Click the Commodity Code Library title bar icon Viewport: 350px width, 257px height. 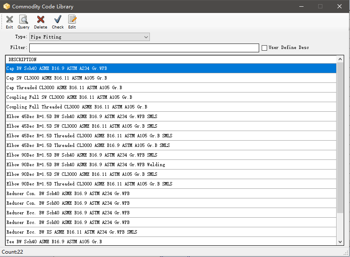tap(6, 6)
